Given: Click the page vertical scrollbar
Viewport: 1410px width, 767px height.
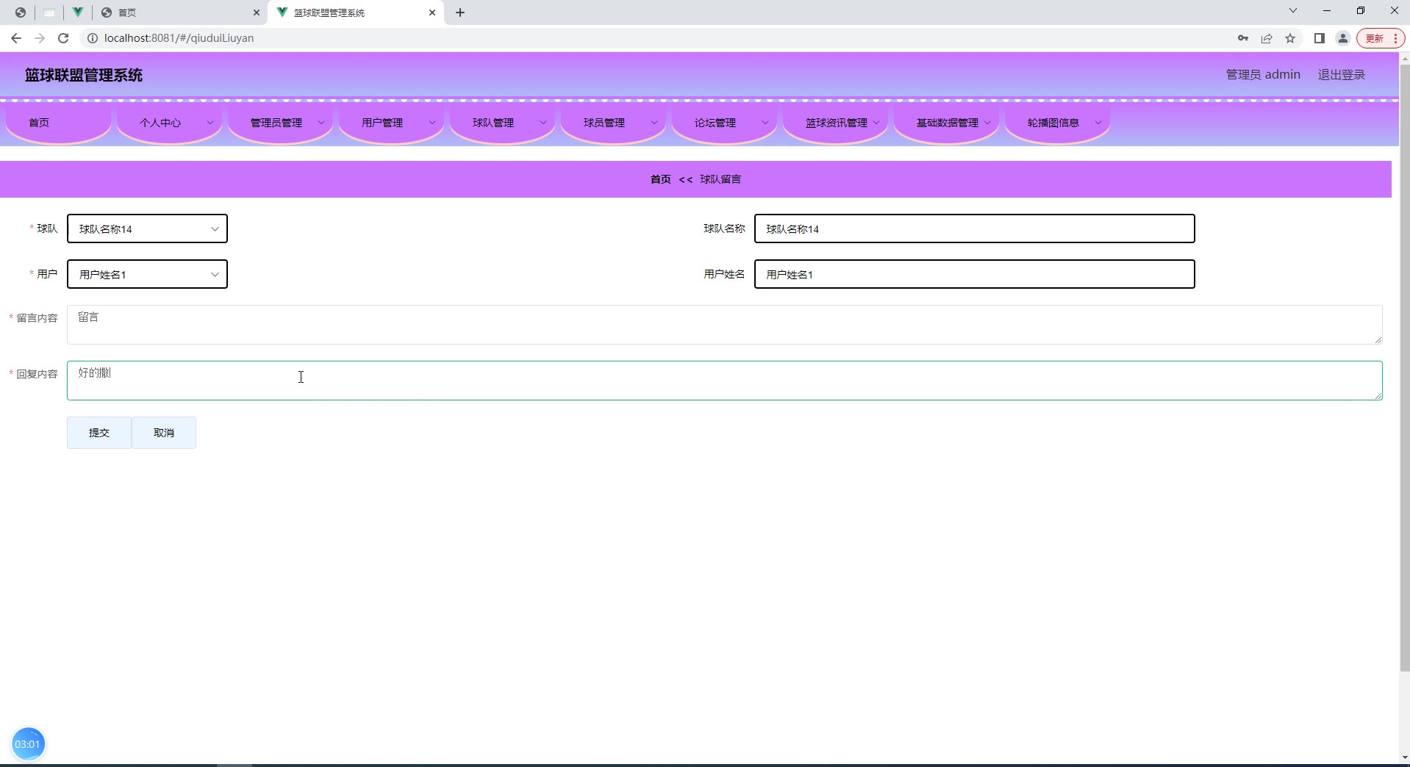Looking at the screenshot, I should (x=1404, y=367).
